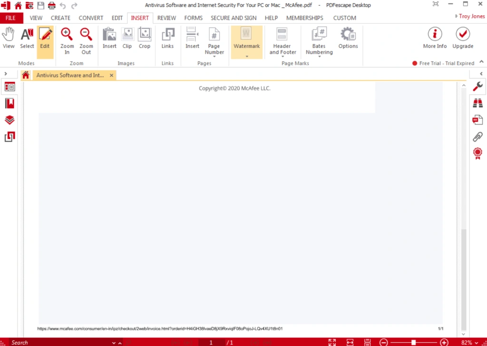Click the print icon in title bar
This screenshot has width=487, height=346.
click(x=51, y=5)
